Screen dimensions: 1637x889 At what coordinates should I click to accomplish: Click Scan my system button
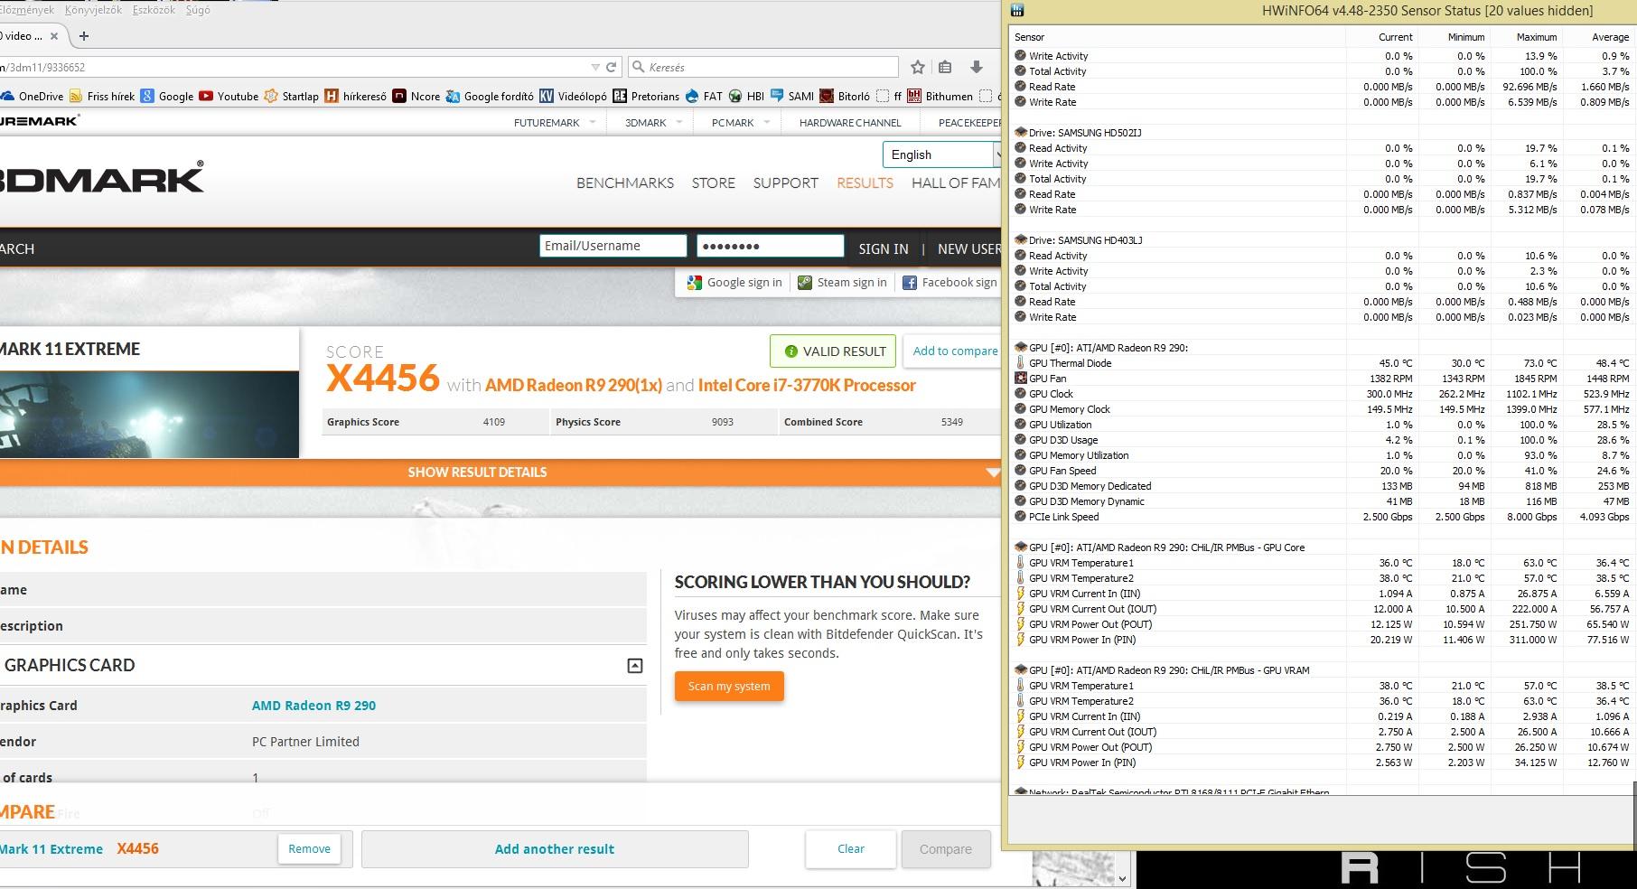click(729, 686)
